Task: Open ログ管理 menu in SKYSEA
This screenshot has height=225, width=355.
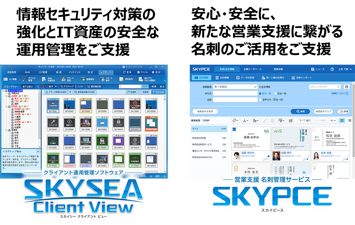Action: (43, 72)
